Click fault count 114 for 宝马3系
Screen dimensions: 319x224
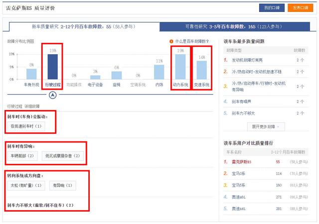[x=279, y=174]
